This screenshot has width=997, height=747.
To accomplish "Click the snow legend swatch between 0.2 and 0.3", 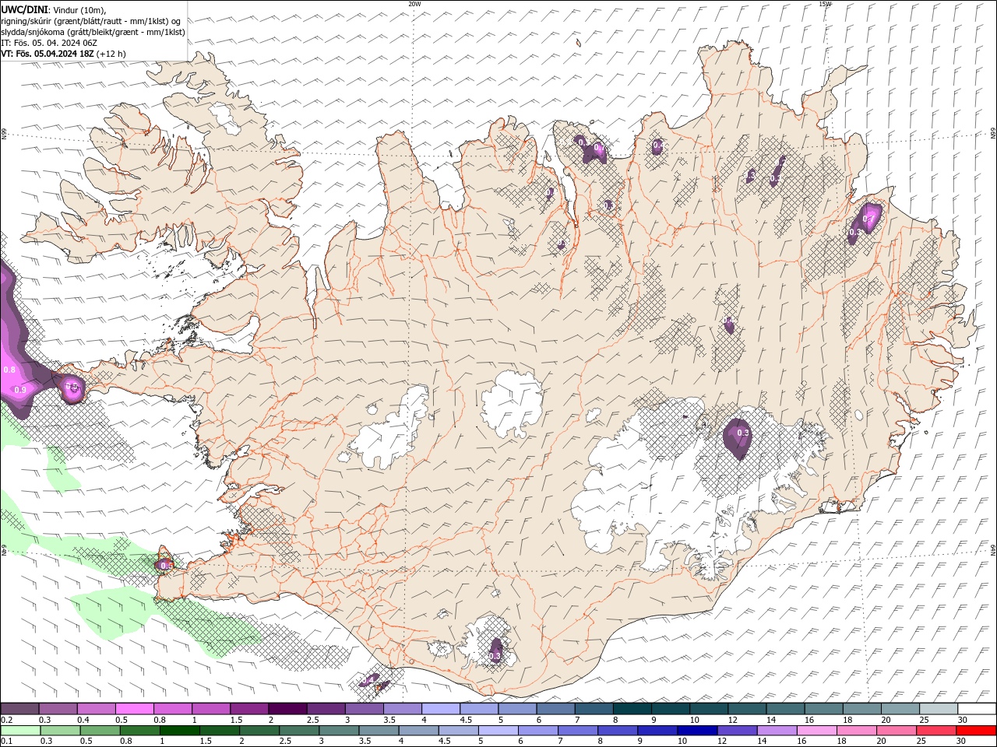I will pos(19,709).
